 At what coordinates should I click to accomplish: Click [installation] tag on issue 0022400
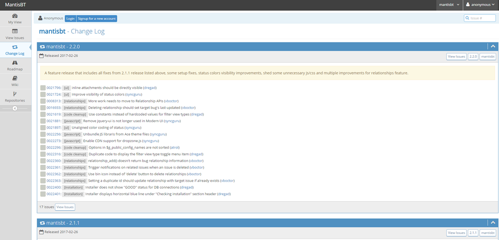(73, 187)
